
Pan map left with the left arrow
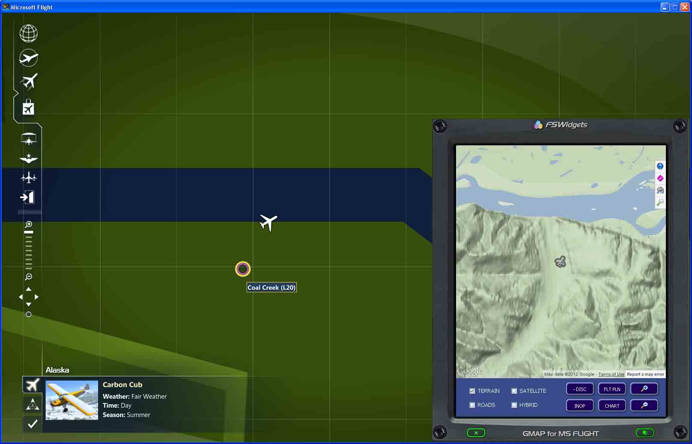click(21, 297)
